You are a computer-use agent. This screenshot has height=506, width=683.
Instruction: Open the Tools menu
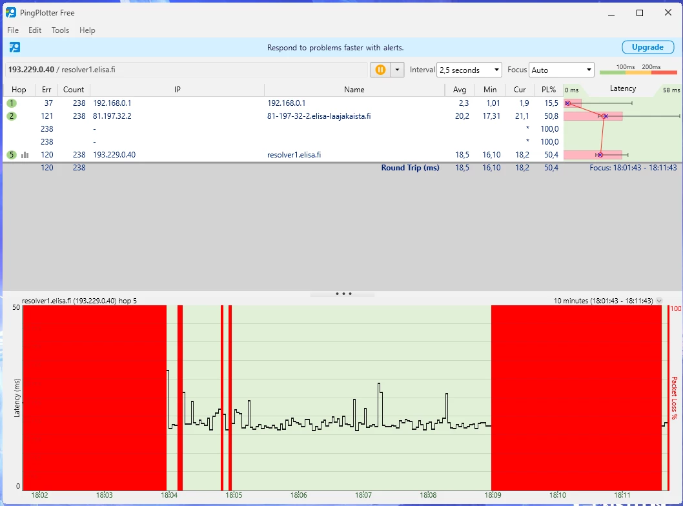coord(60,30)
